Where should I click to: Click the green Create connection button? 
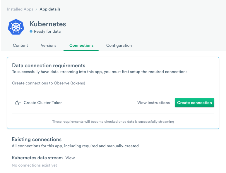click(x=194, y=103)
